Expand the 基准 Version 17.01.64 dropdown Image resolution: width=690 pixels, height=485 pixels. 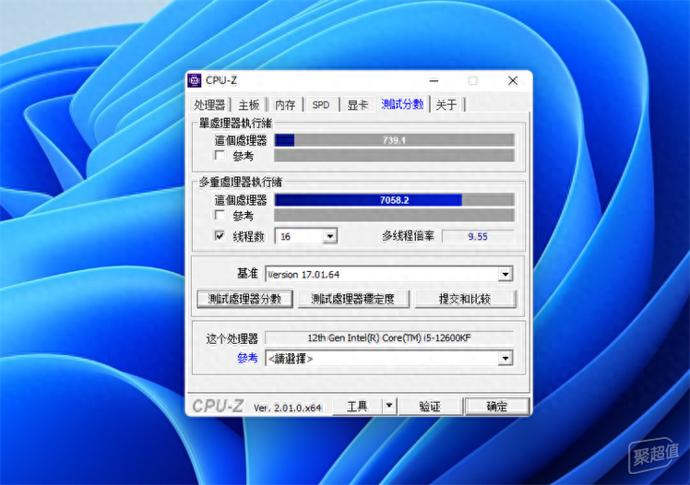(x=506, y=275)
